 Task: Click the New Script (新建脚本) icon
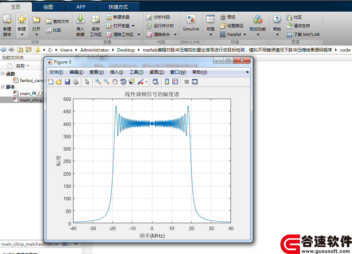[x=7, y=20]
